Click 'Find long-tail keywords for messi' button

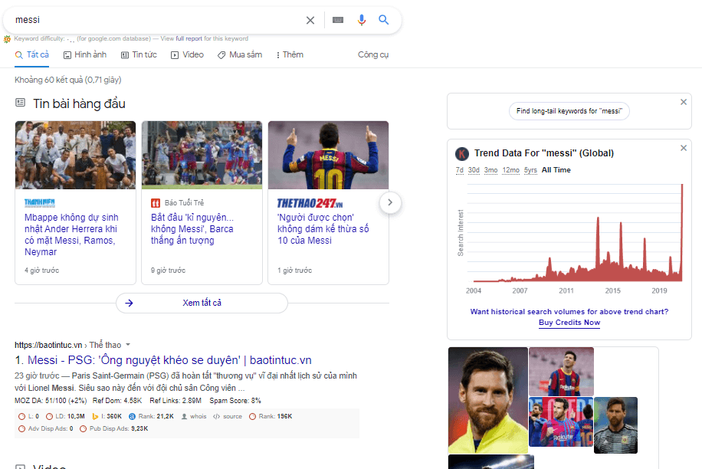[x=569, y=111]
